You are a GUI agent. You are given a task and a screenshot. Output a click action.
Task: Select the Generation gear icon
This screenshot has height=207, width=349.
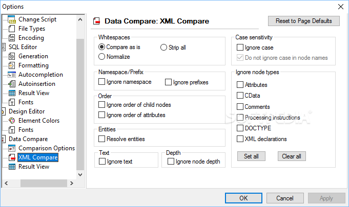pos(12,56)
